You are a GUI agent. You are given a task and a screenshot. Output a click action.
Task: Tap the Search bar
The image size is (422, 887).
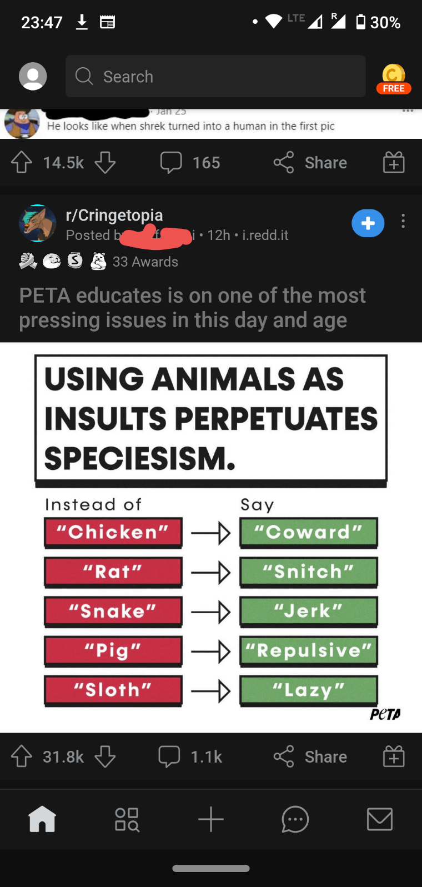[215, 77]
